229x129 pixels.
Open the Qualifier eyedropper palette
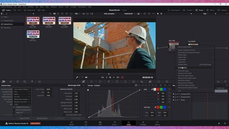coord(108,82)
